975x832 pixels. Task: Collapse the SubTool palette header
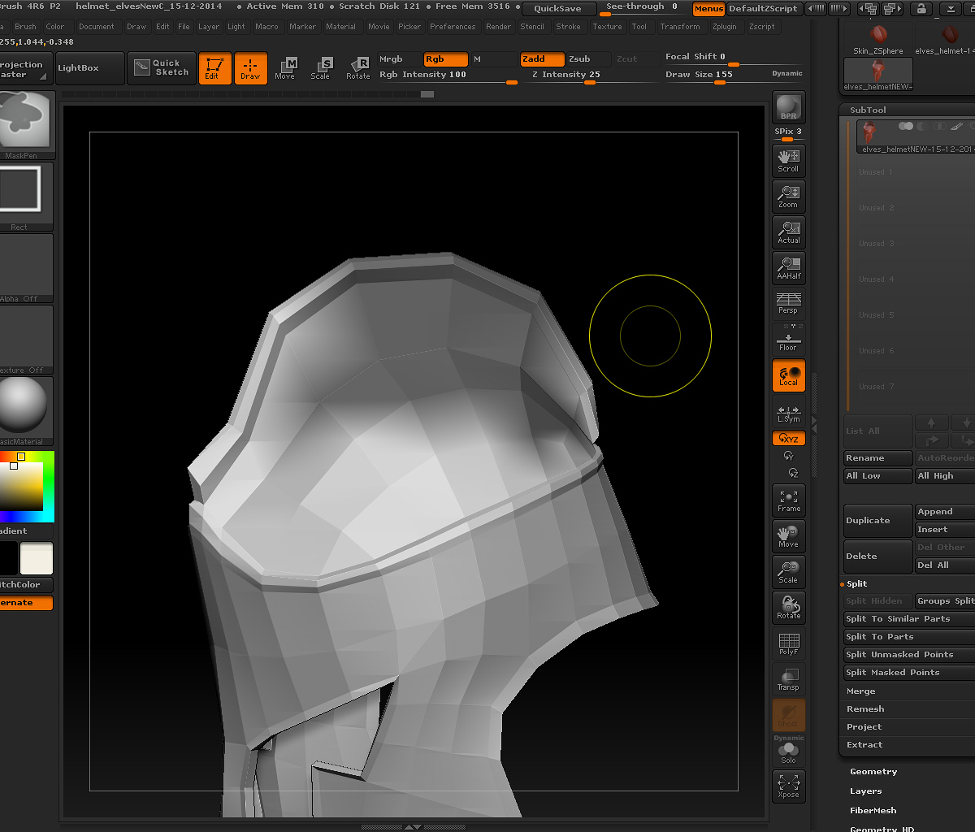868,110
